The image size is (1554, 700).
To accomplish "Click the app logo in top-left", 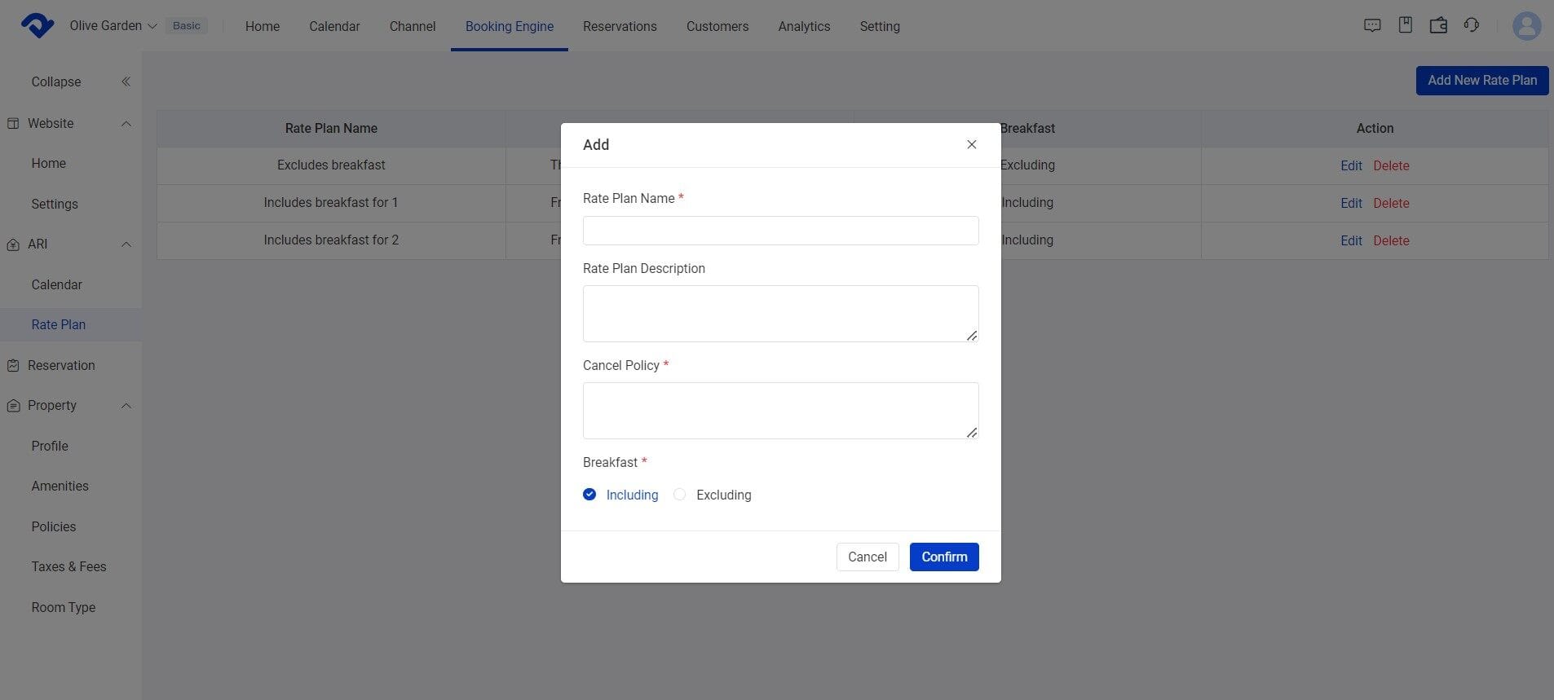I will click(37, 26).
